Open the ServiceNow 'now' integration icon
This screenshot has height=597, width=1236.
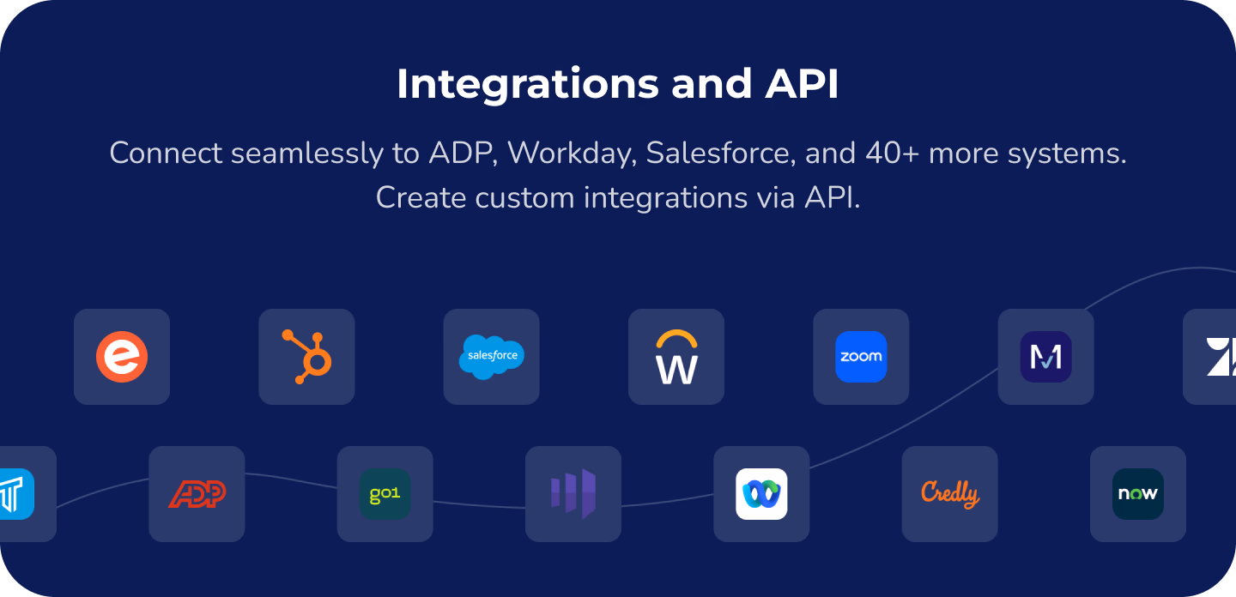[x=1137, y=494]
